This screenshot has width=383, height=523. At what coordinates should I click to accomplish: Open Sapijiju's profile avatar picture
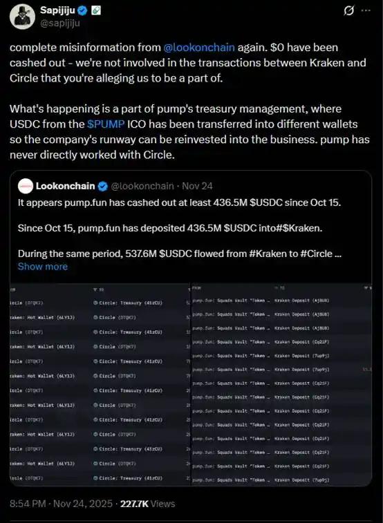(x=22, y=17)
